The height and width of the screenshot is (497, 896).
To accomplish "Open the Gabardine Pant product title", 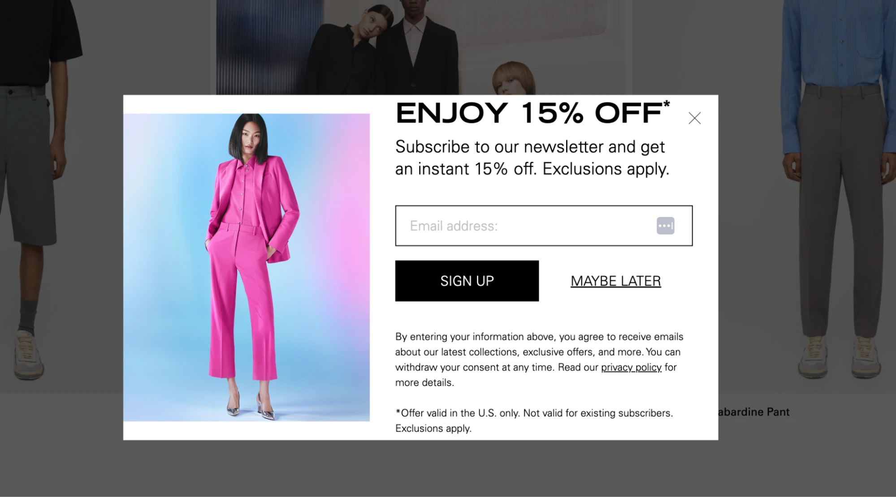I will point(753,412).
